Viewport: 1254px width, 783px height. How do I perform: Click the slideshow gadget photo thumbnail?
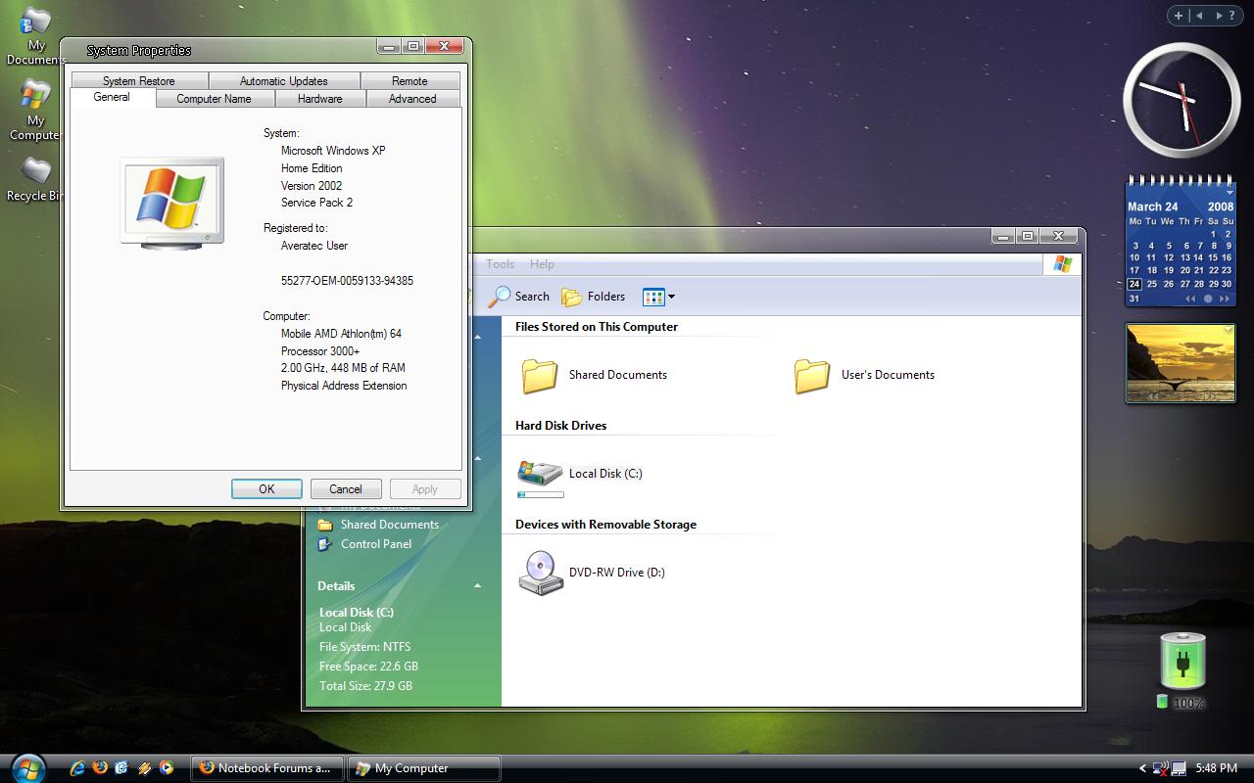click(1181, 363)
